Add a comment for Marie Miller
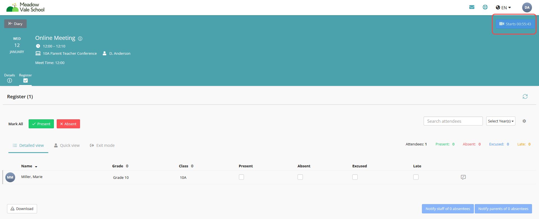 463,177
